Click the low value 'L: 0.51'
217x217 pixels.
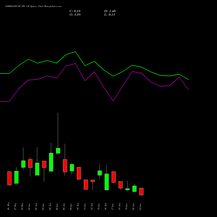(109, 15)
